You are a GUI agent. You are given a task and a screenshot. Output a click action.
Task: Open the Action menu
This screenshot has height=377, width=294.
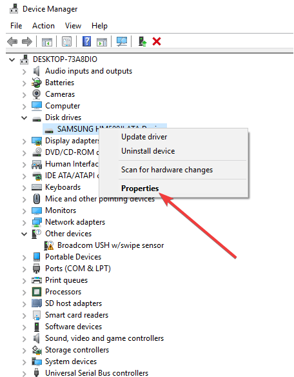pos(43,26)
